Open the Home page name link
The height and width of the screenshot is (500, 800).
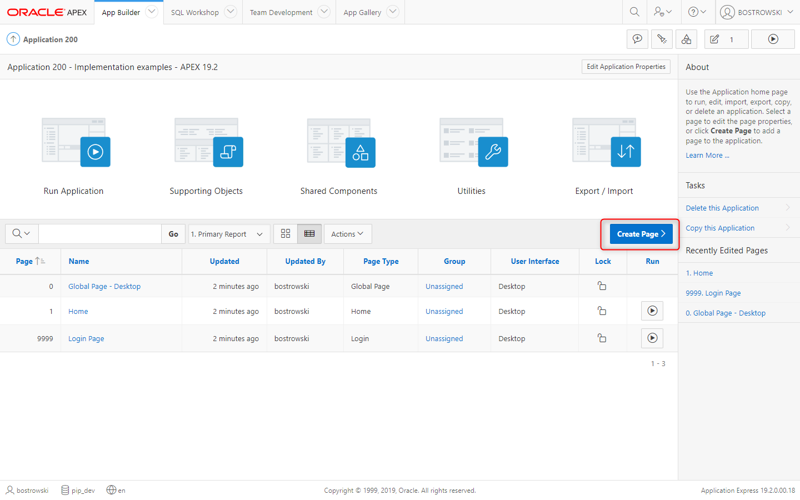point(78,311)
